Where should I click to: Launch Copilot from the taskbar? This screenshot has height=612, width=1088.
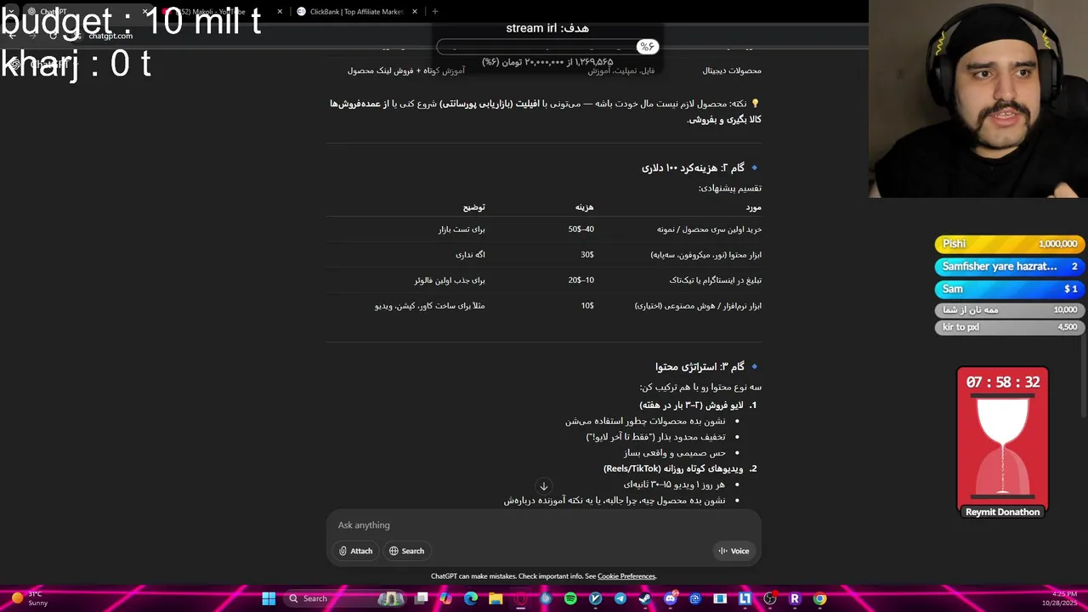[446, 598]
